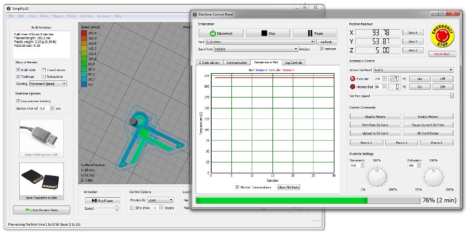Click Upload to SD Card
Viewport: 468px width, 233px height.
coord(375,133)
